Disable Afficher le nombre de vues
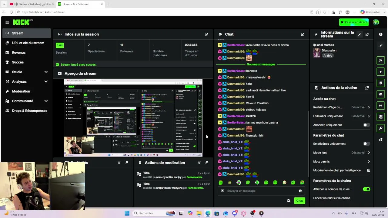Screen dimensions: 388x218 tap(366, 189)
